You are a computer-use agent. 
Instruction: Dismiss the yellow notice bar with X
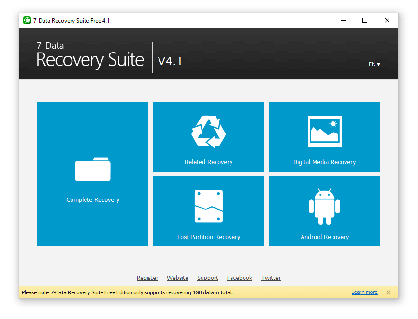389,292
